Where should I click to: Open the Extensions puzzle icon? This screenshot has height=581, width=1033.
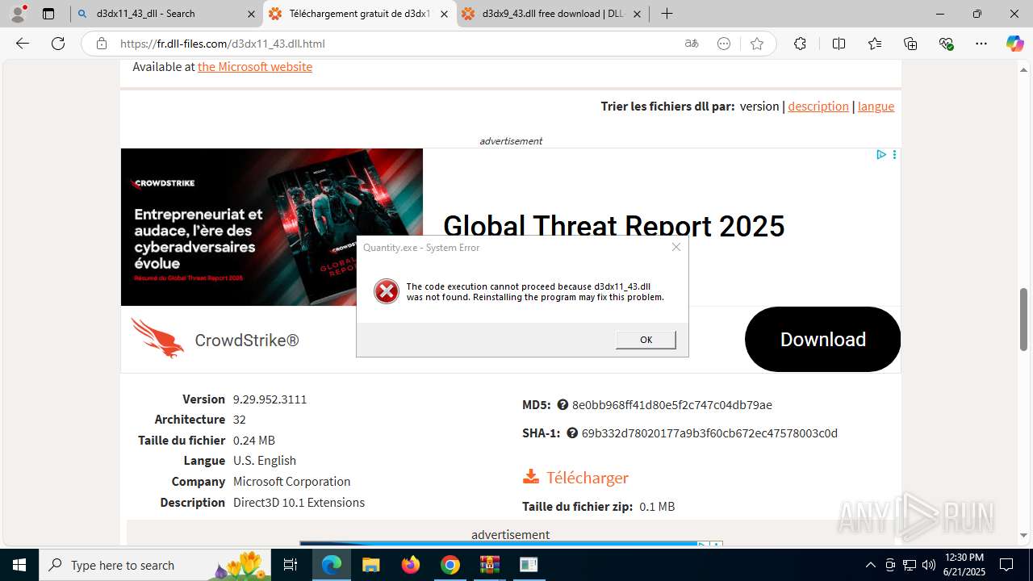point(800,44)
